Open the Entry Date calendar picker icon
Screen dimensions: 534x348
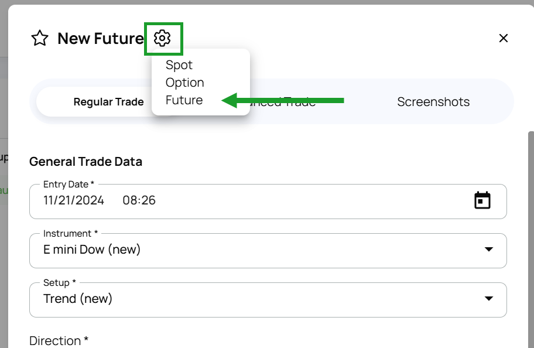[482, 200]
